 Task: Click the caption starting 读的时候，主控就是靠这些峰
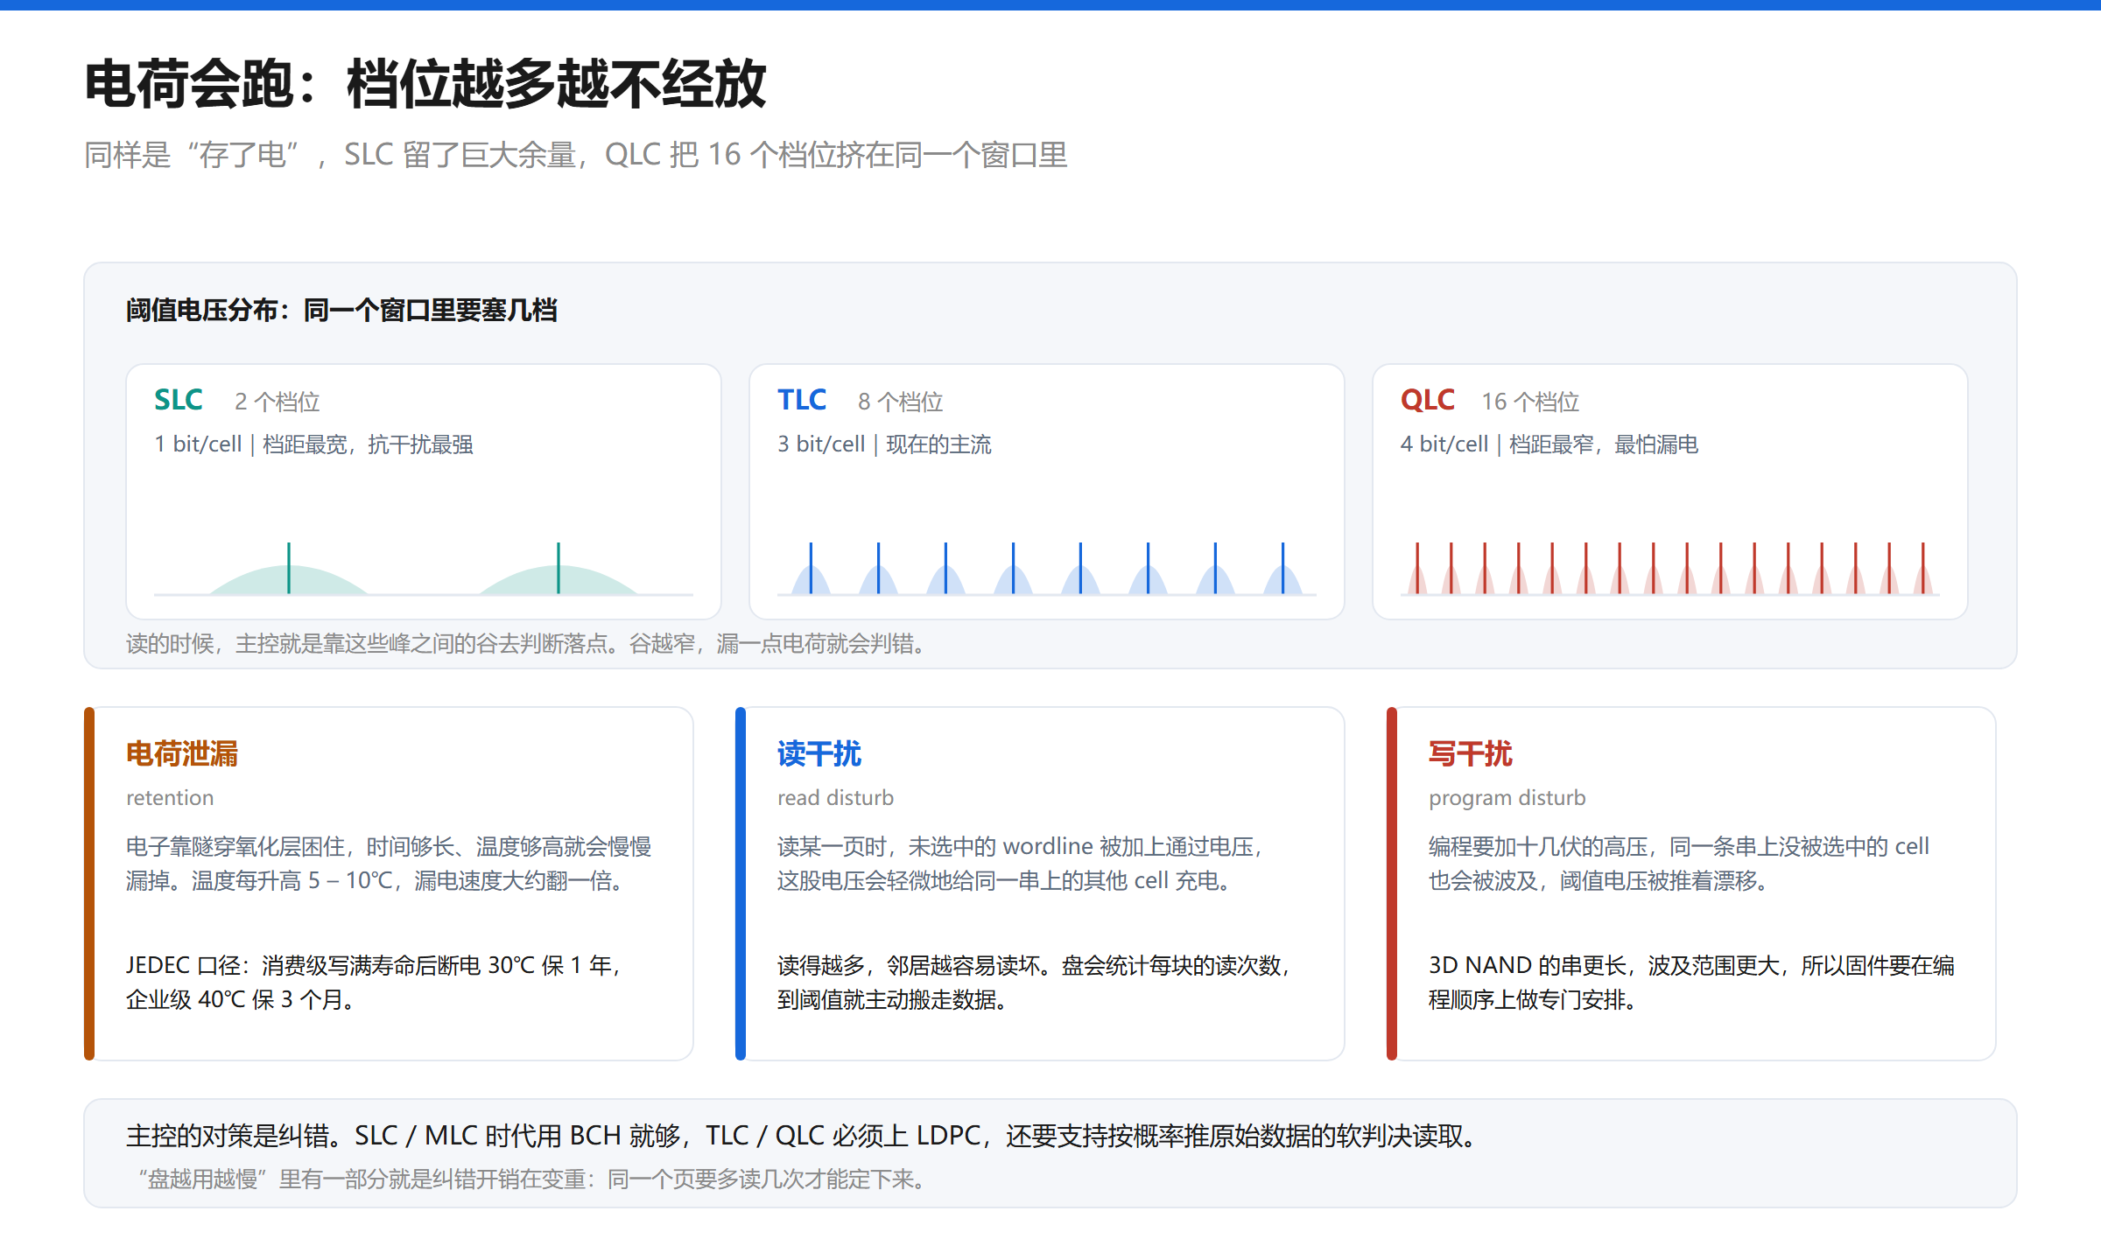[x=525, y=644]
